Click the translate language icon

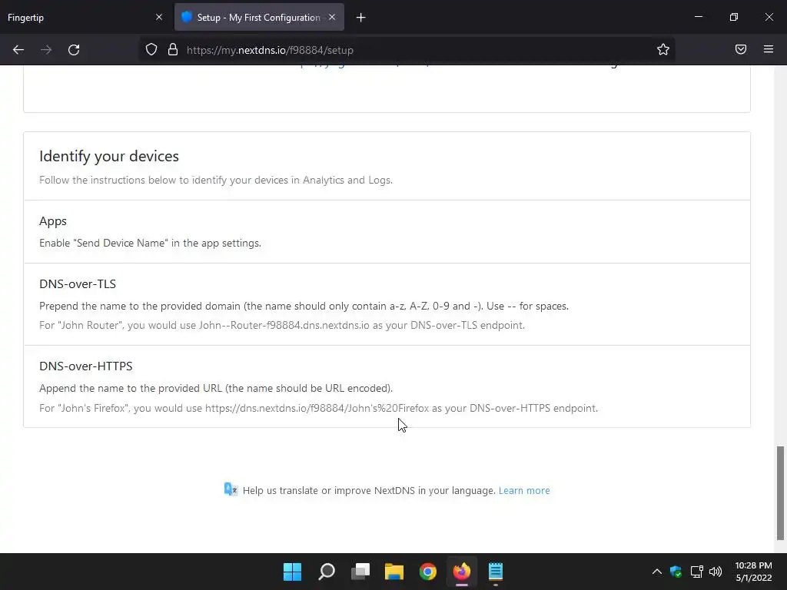pyautogui.click(x=231, y=489)
